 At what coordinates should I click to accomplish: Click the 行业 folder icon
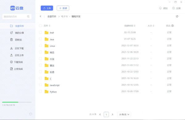[47, 59]
